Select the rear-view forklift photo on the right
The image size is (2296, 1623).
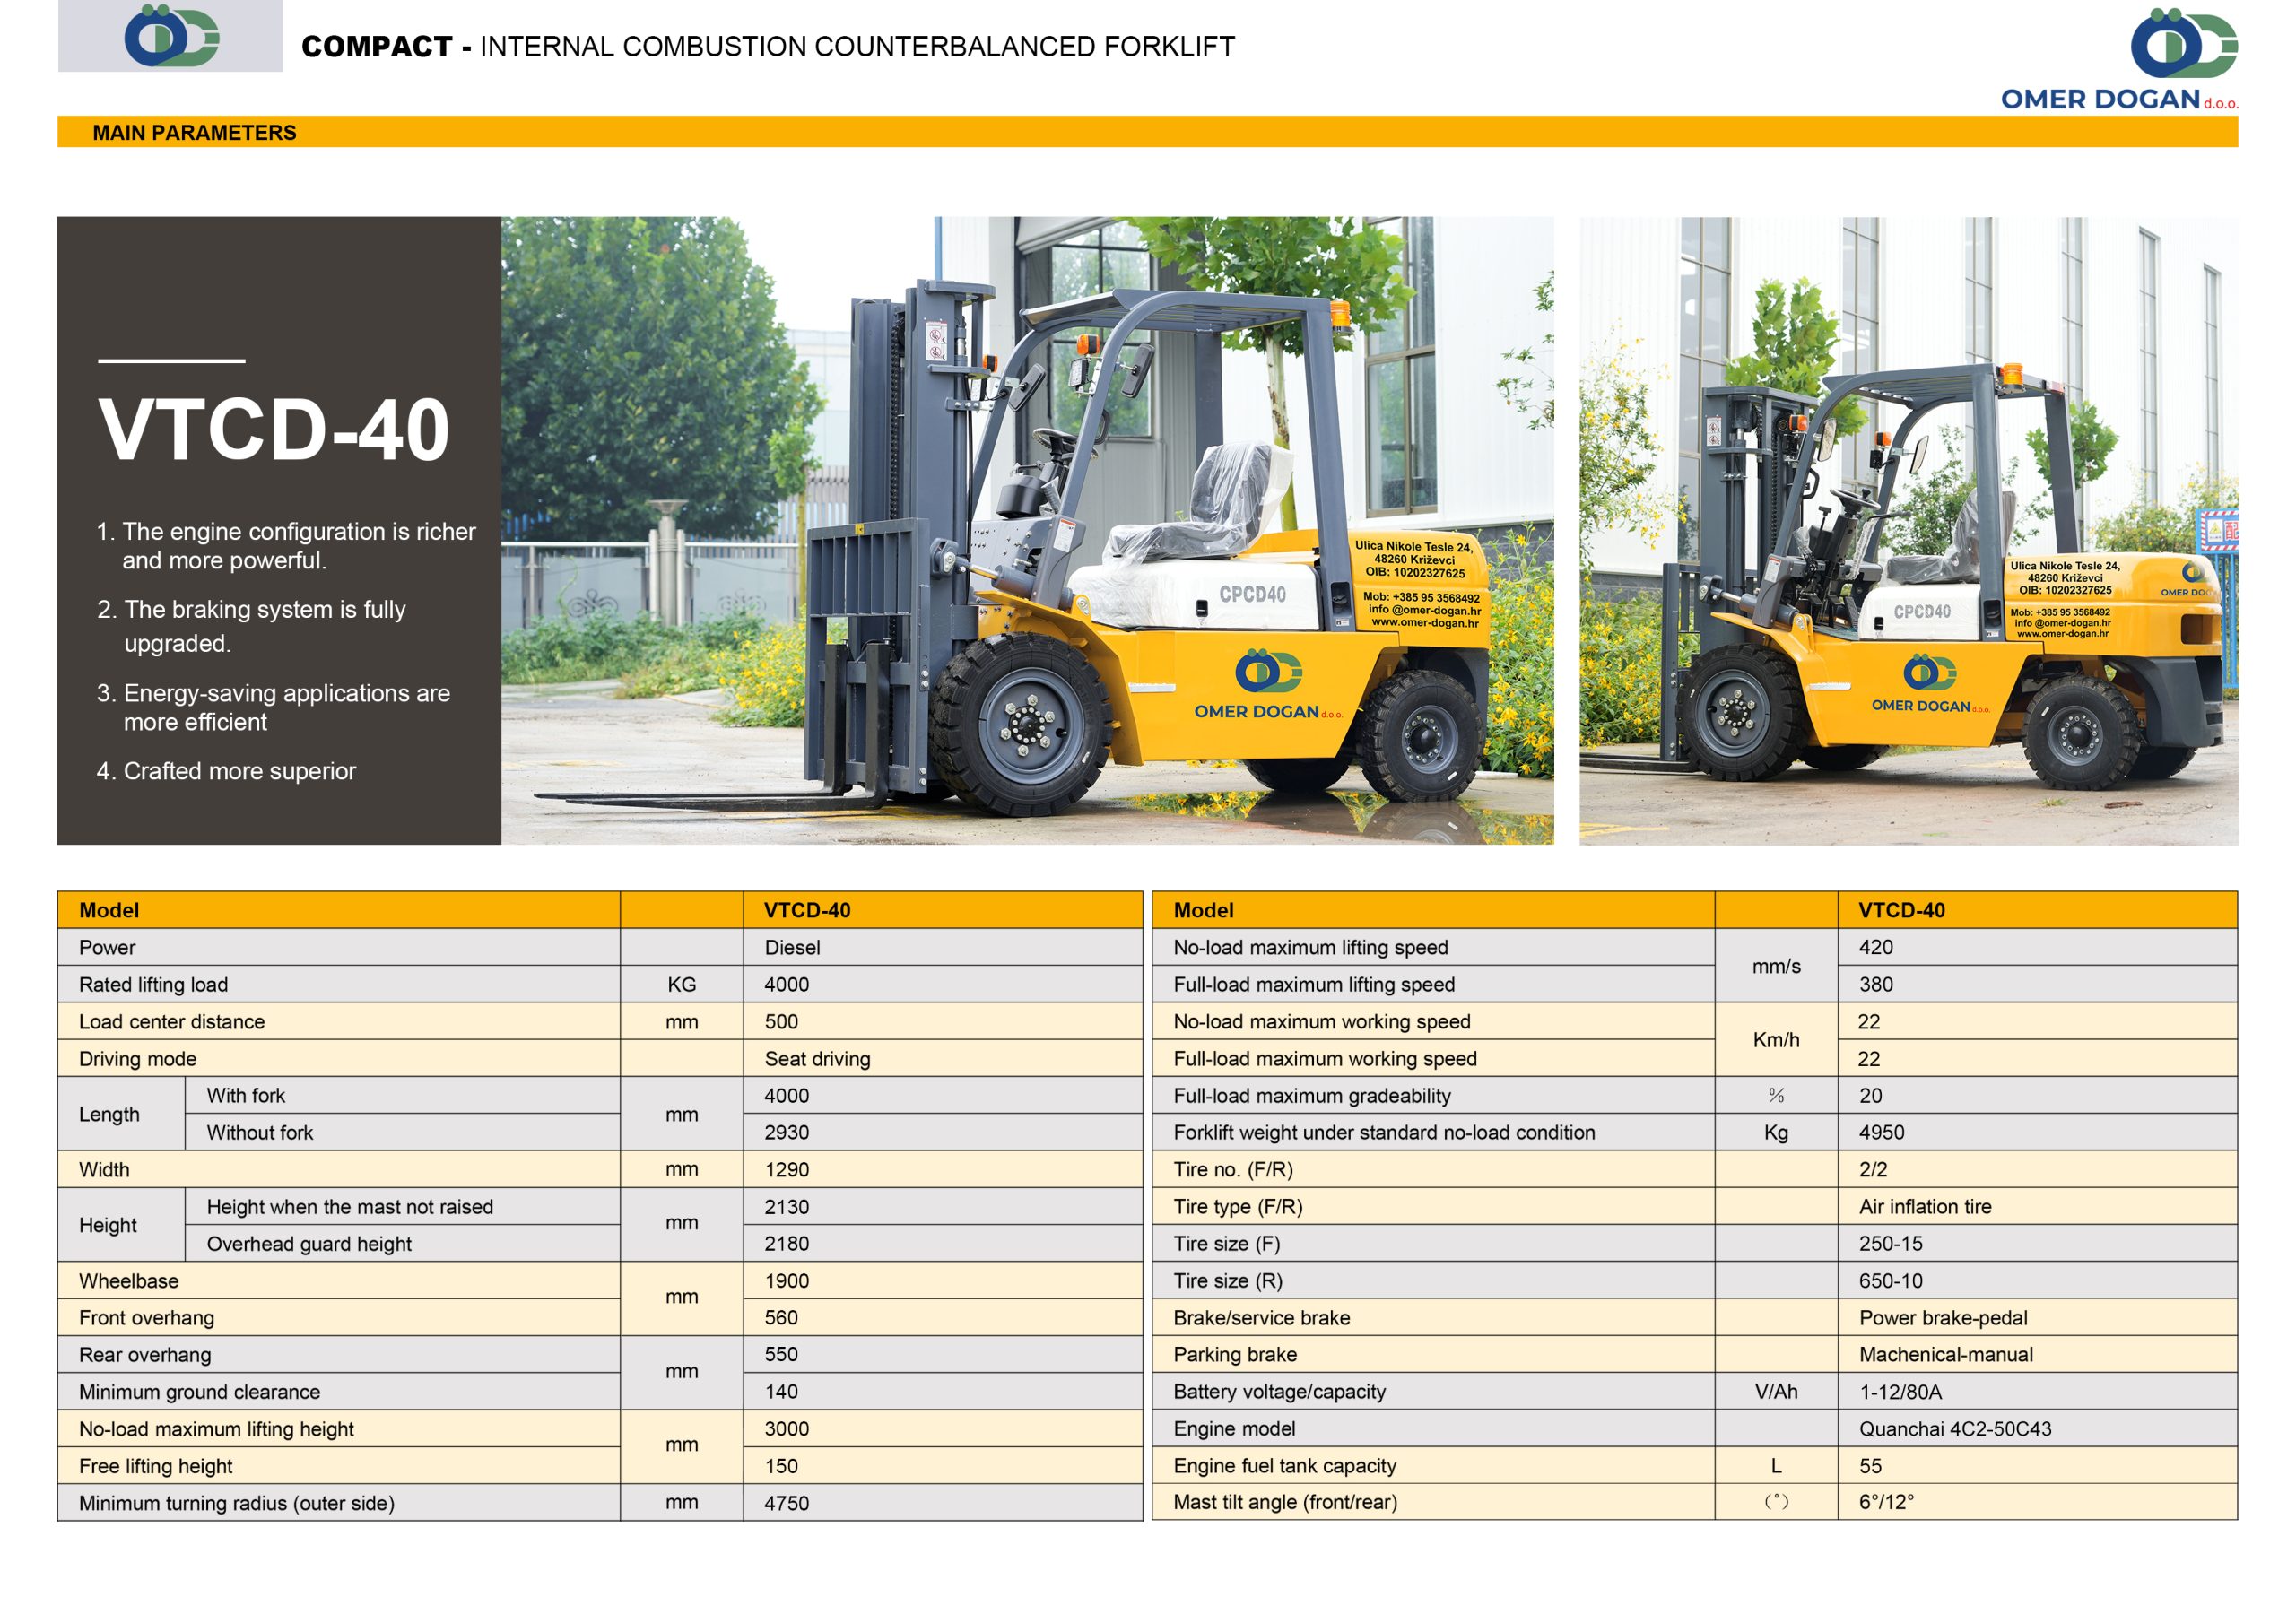[1908, 530]
